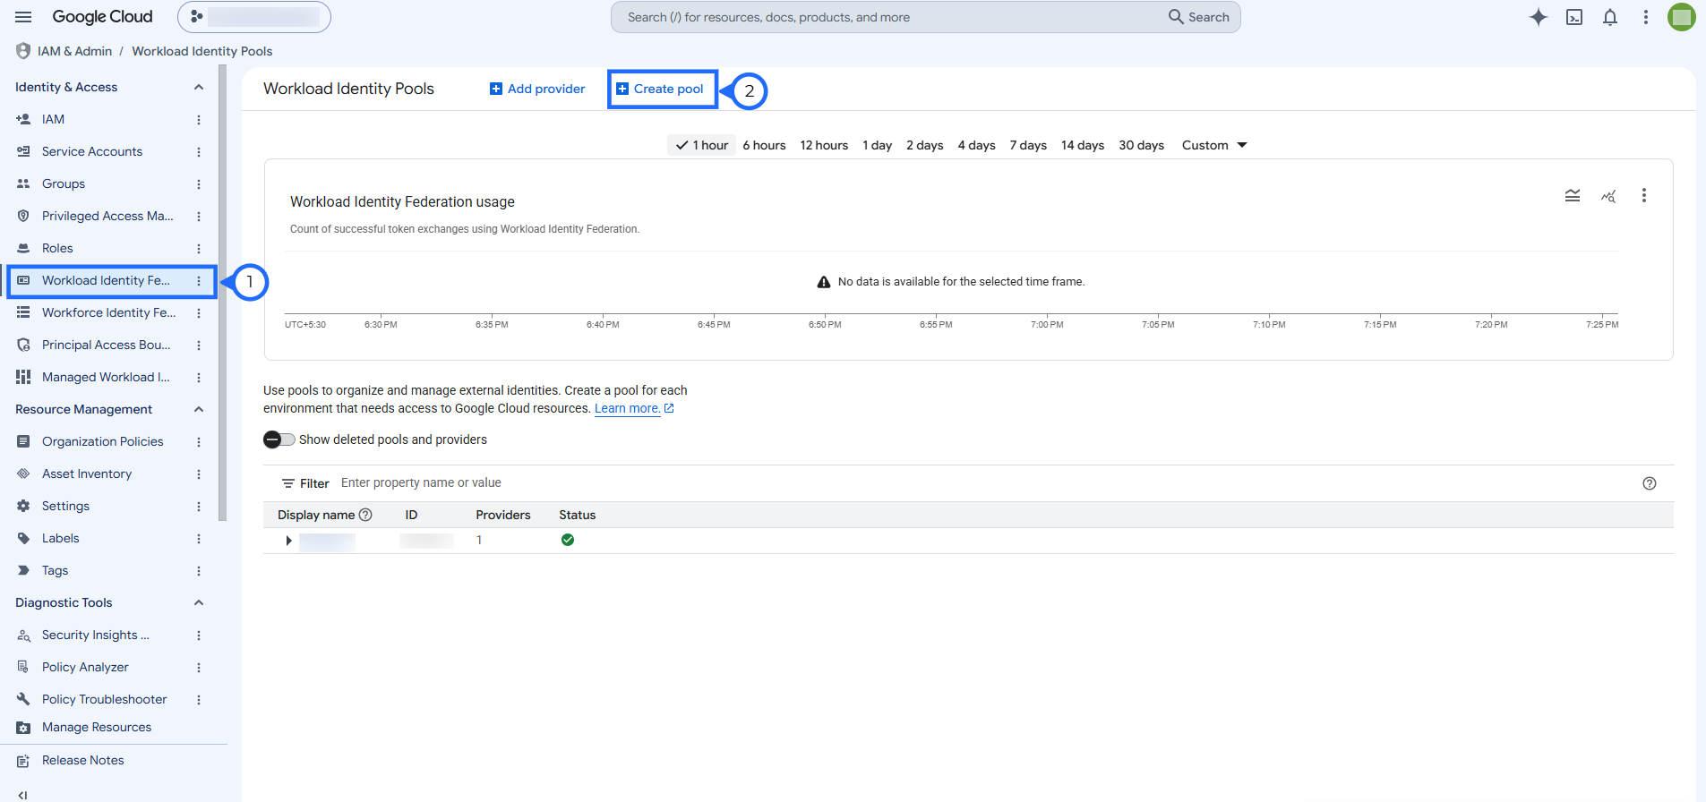This screenshot has height=802, width=1706.
Task: Open the three-dot menu beside Groups
Action: 199,183
